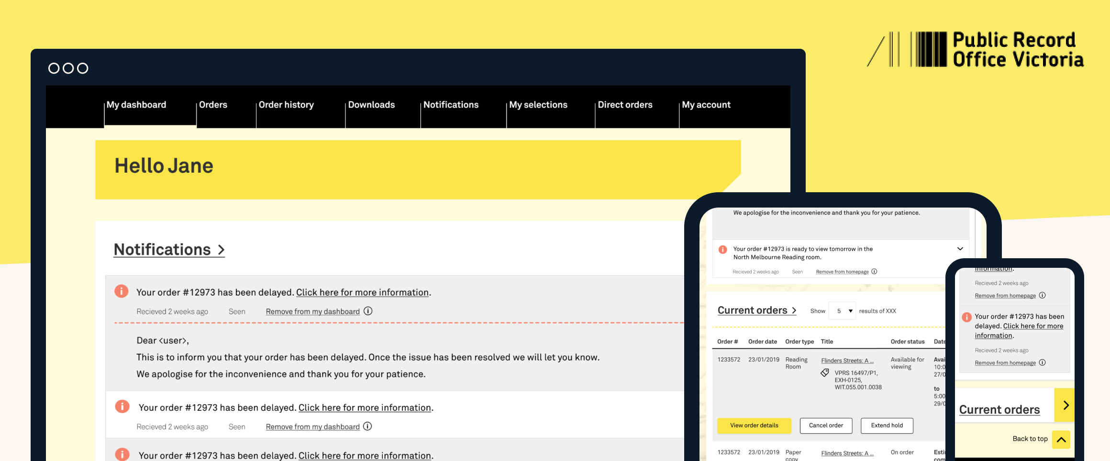Open phone Current orders heading
1110x461 pixels.
(999, 410)
